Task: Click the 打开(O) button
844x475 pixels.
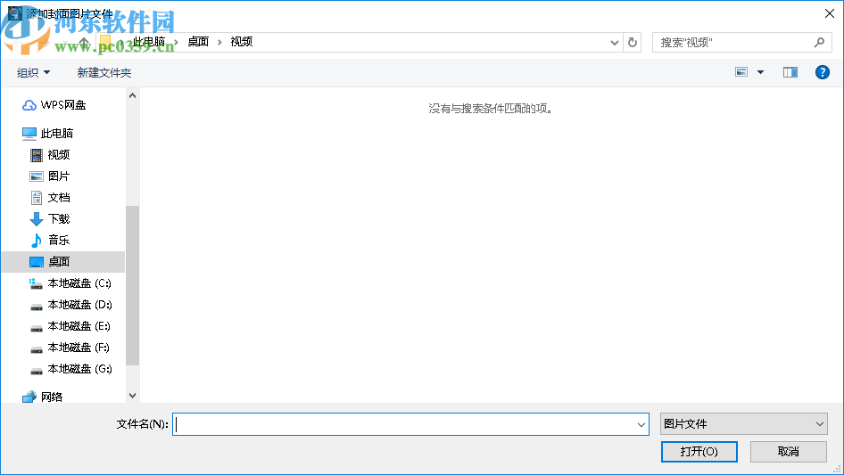Action: pyautogui.click(x=699, y=451)
